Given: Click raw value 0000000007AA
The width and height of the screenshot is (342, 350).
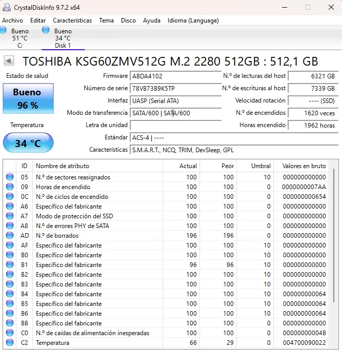Looking at the screenshot, I should click(304, 187).
